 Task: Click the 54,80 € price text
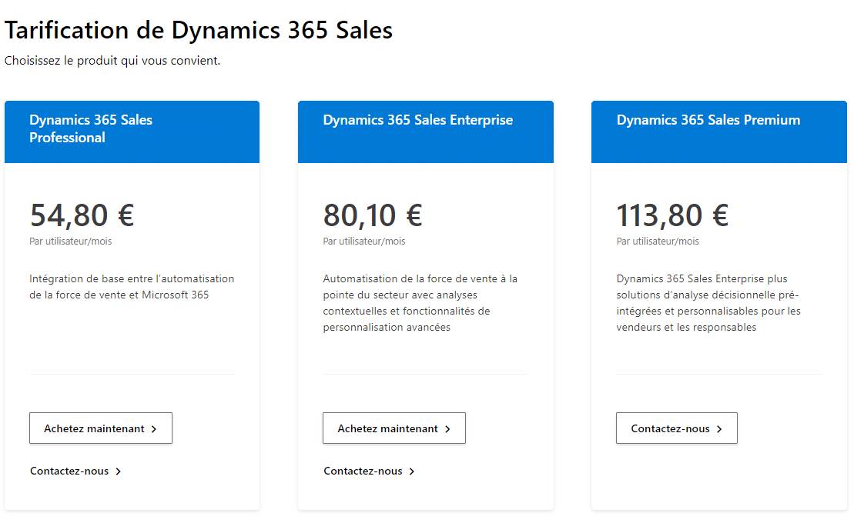82,215
